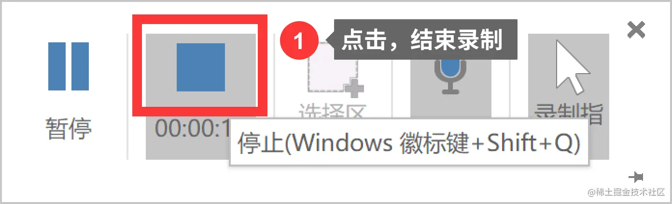Click the 选择区 label text
Image resolution: width=672 pixels, height=204 pixels.
tap(331, 114)
